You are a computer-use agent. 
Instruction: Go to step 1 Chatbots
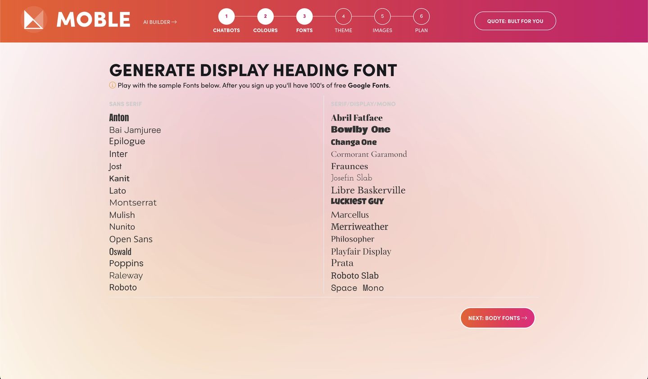point(226,17)
